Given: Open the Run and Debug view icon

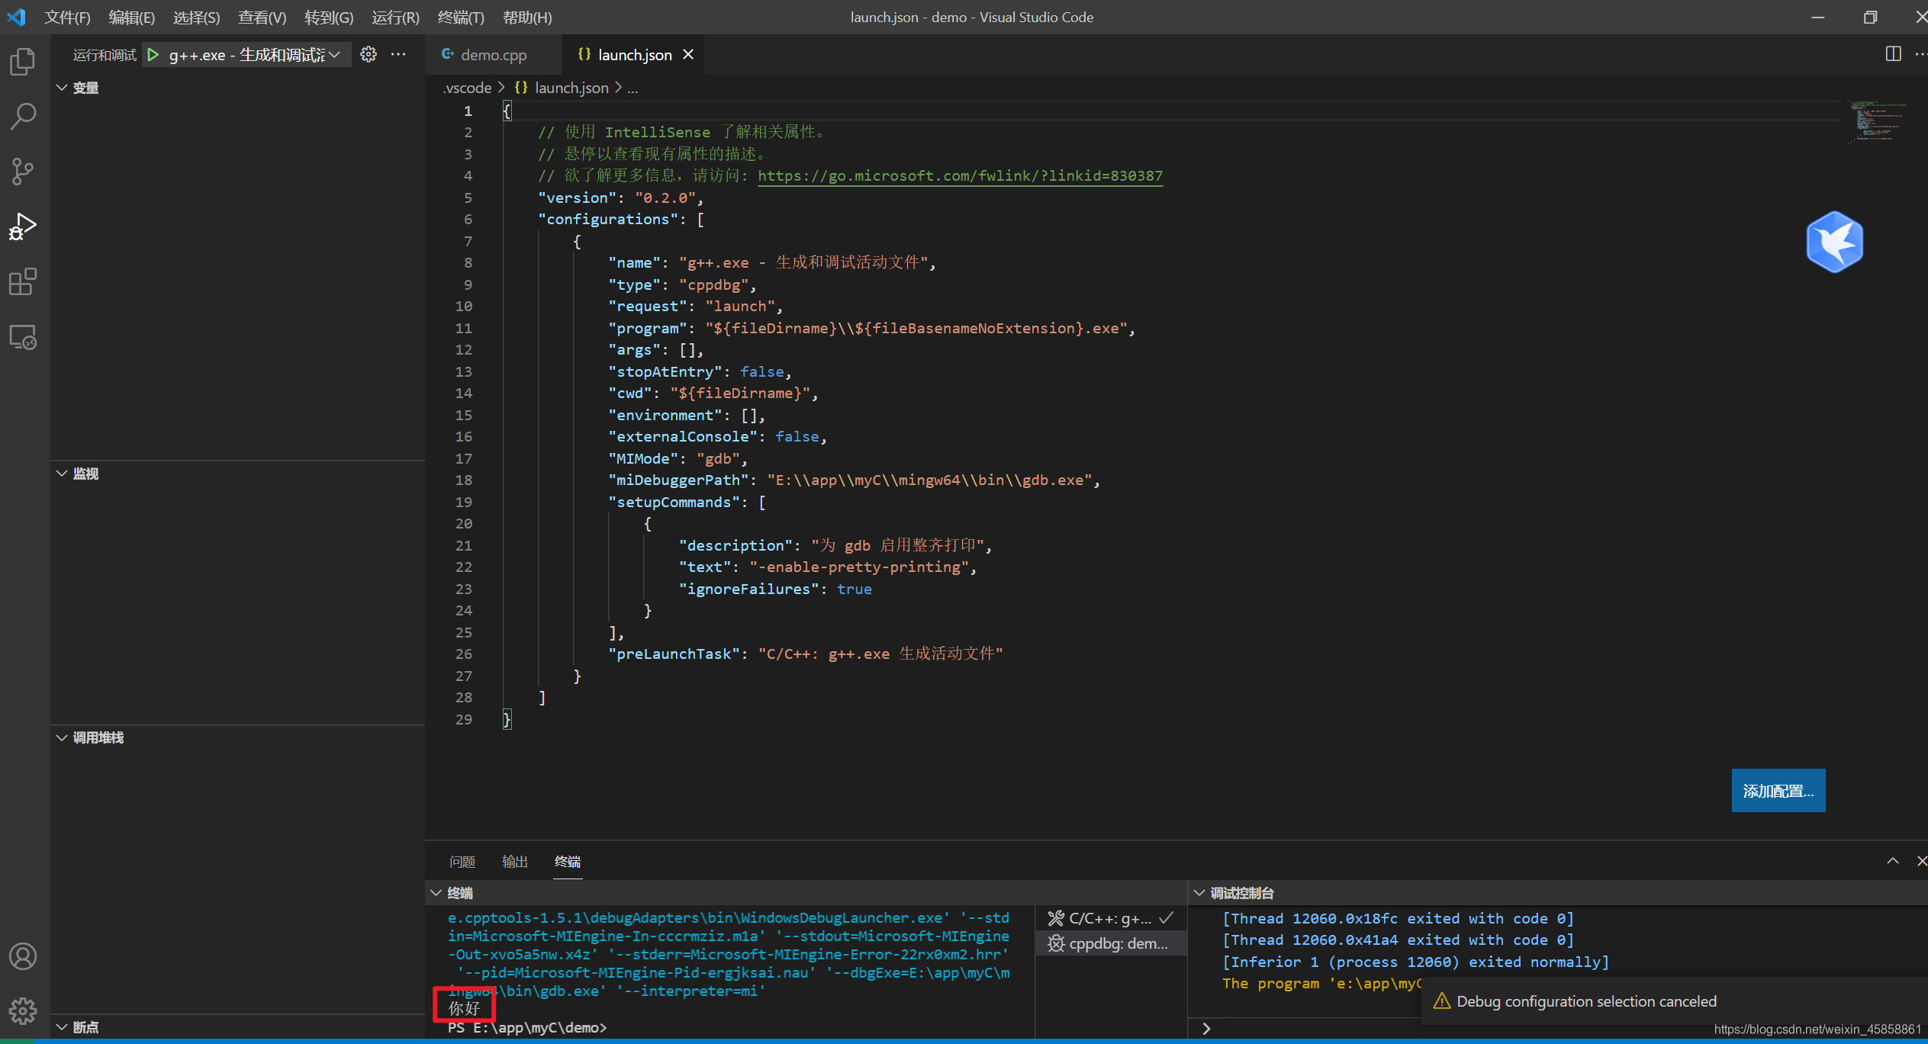Looking at the screenshot, I should [23, 226].
